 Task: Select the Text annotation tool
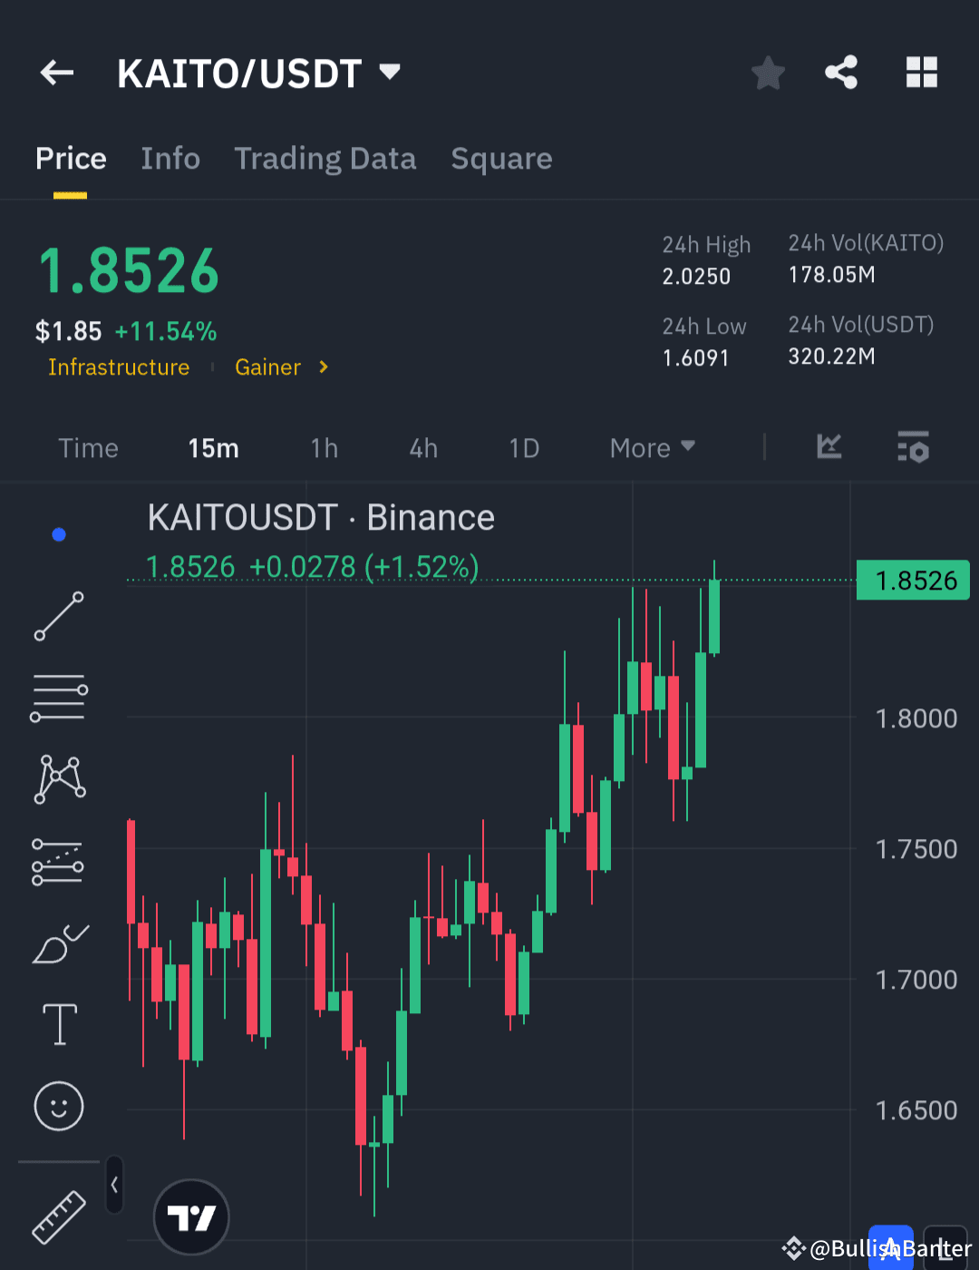click(58, 1023)
